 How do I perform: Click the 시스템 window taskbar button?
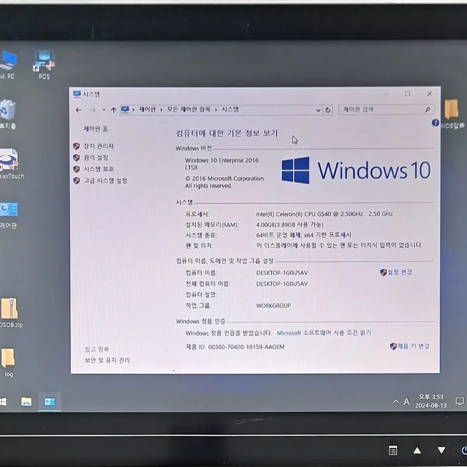pyautogui.click(x=49, y=402)
